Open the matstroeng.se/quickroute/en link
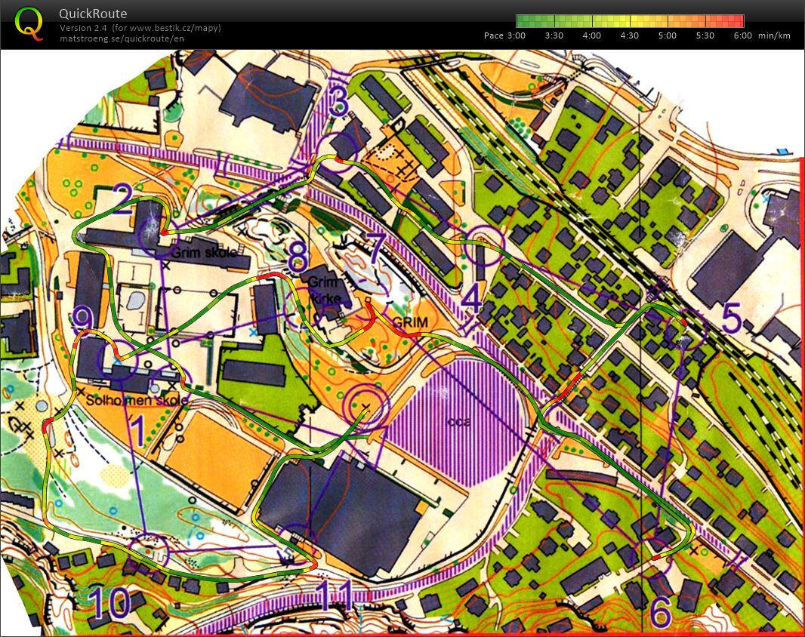Viewport: 805px width, 637px height. pos(122,38)
